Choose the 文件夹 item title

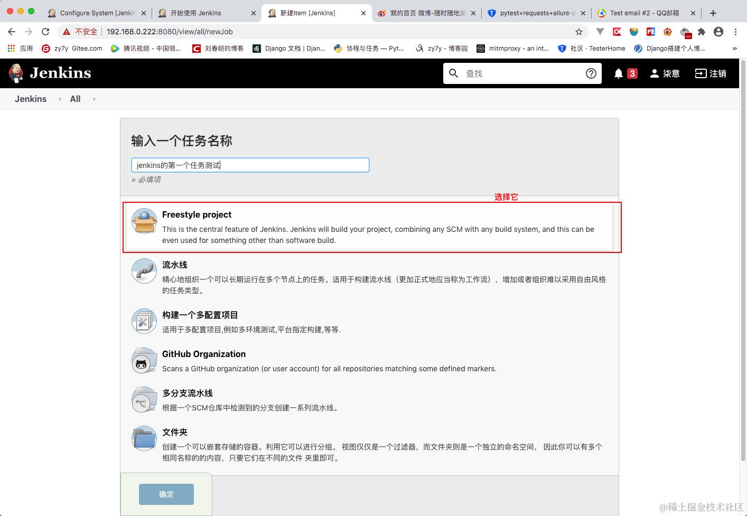175,432
